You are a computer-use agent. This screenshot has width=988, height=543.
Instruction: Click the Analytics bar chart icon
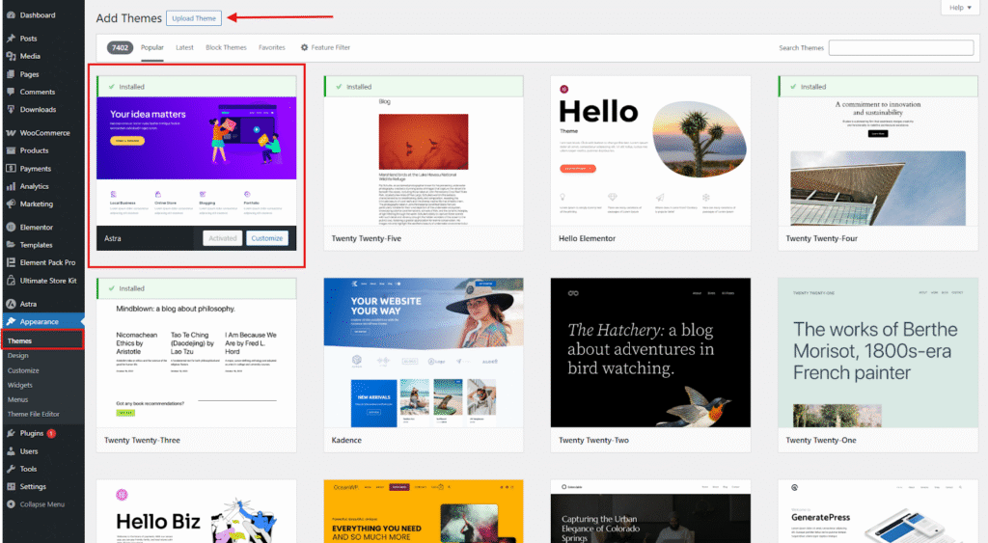click(x=11, y=186)
